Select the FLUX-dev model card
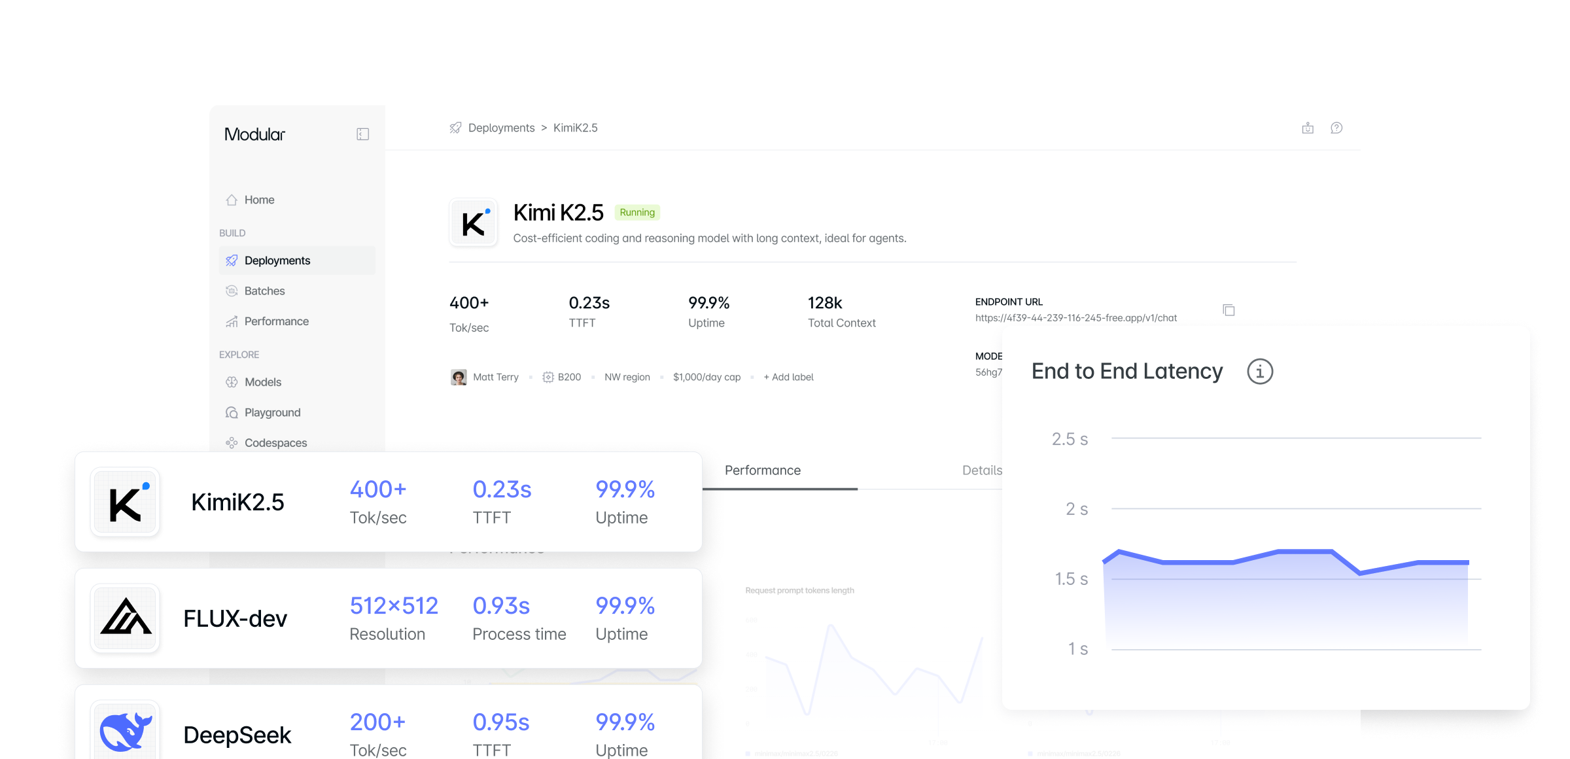Image resolution: width=1570 pixels, height=759 pixels. coord(388,618)
